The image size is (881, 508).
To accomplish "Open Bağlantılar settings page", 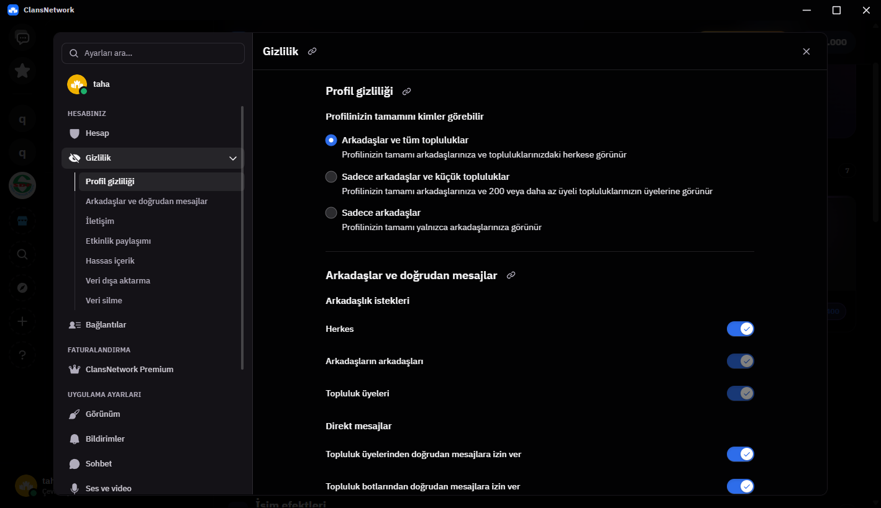I will (153, 325).
